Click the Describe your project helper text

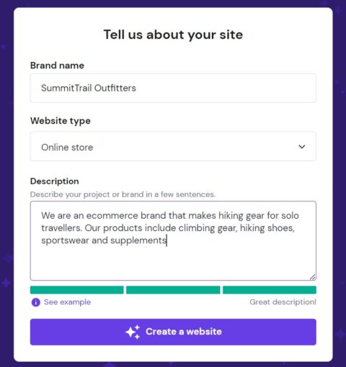pos(123,194)
